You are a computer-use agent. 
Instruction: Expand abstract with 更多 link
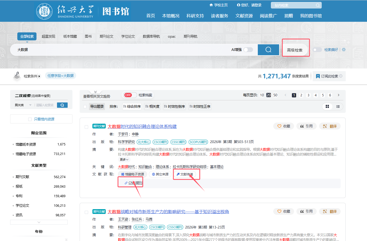124,160
